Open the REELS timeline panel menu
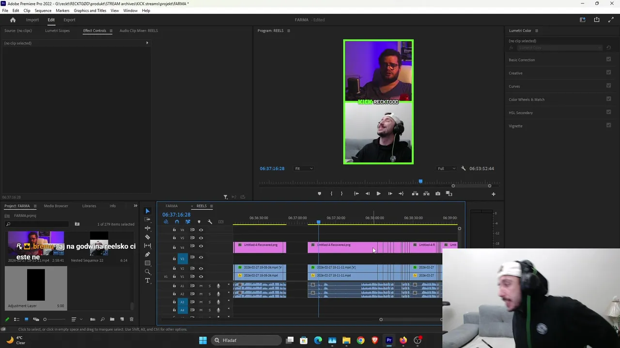Viewport: 620px width, 348px height. click(211, 206)
